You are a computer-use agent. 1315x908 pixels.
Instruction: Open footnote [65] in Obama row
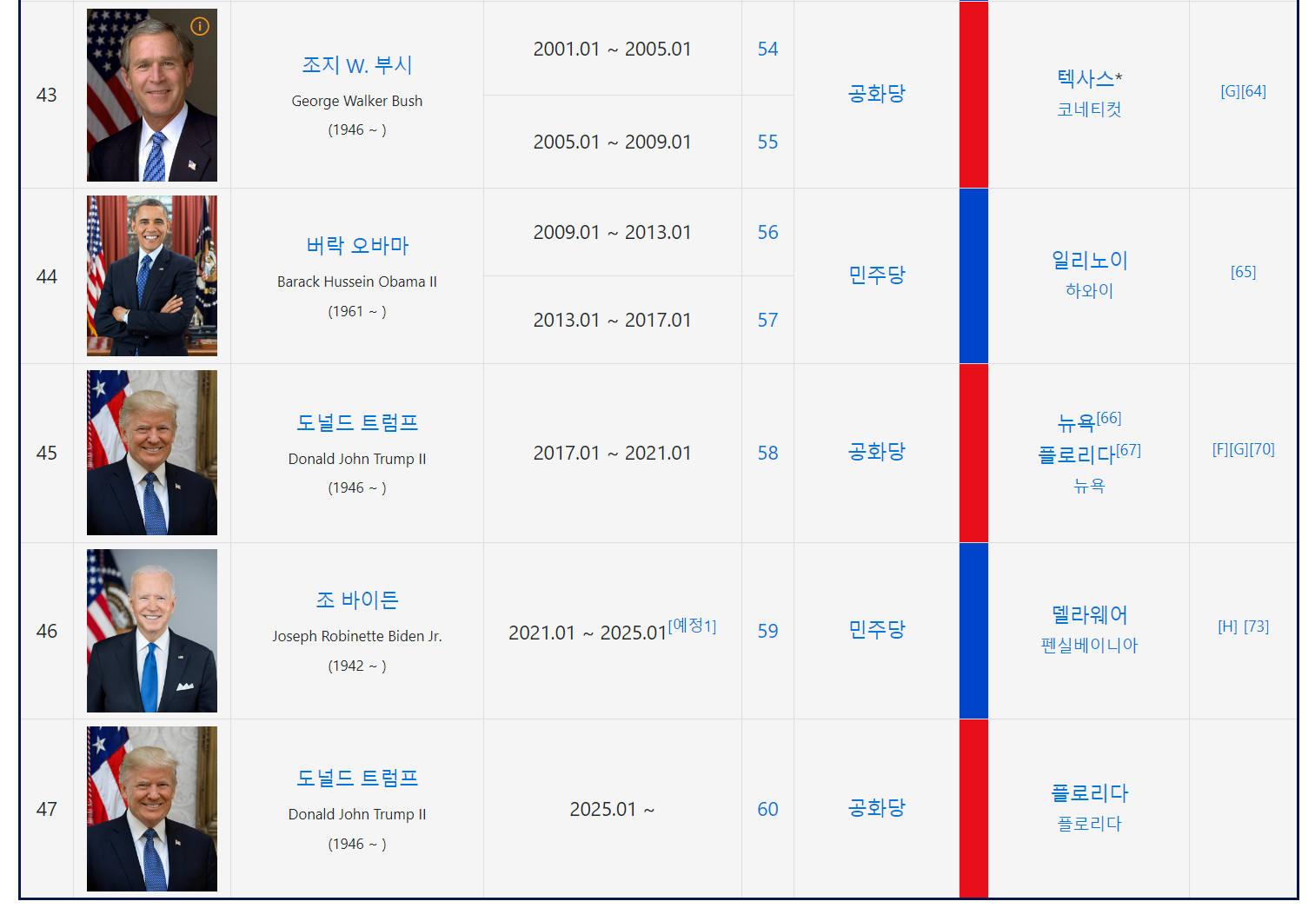[1244, 272]
